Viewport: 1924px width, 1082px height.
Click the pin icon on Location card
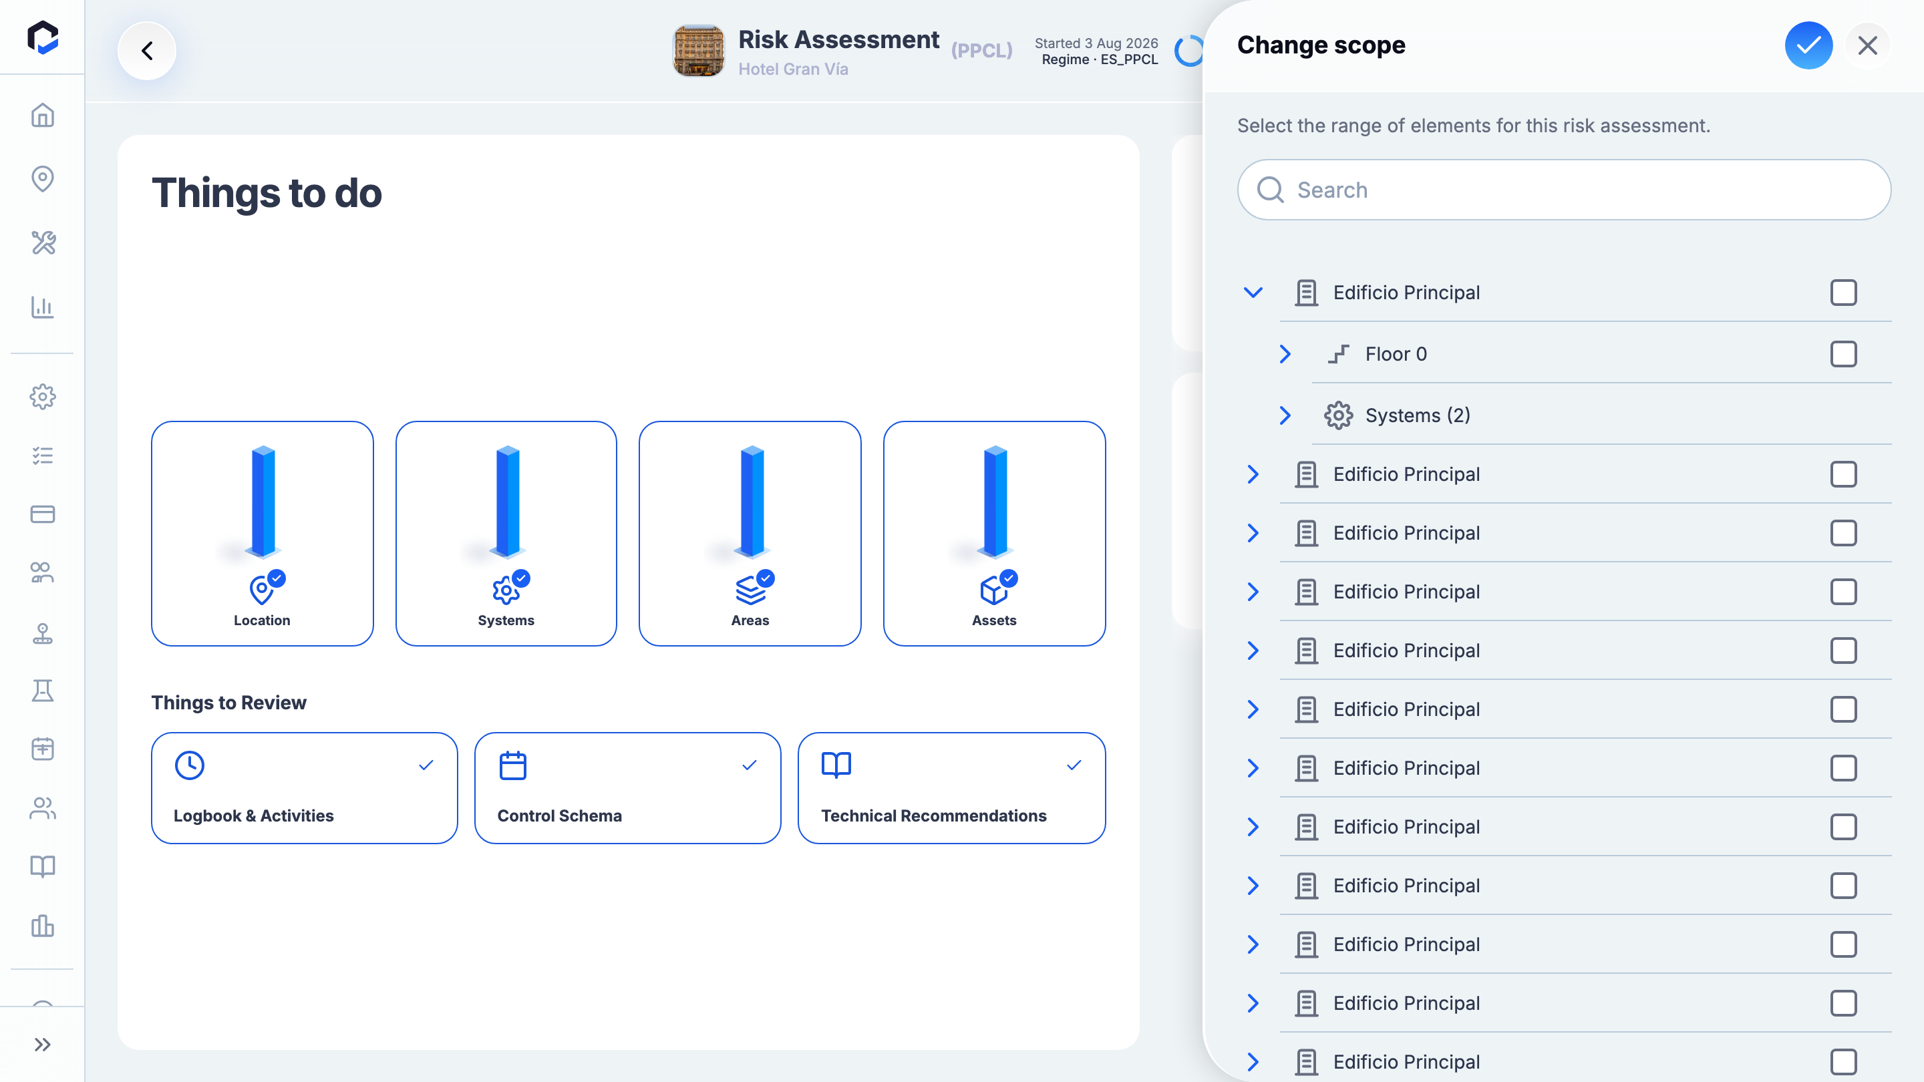[261, 590]
